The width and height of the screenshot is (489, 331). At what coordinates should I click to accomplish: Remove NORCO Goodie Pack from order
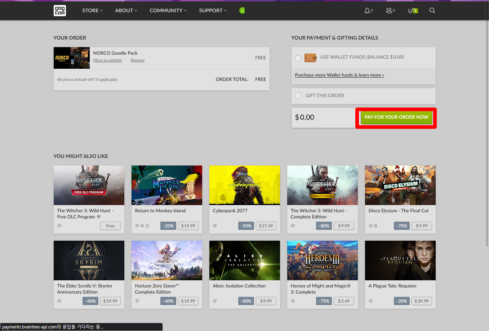(x=138, y=60)
